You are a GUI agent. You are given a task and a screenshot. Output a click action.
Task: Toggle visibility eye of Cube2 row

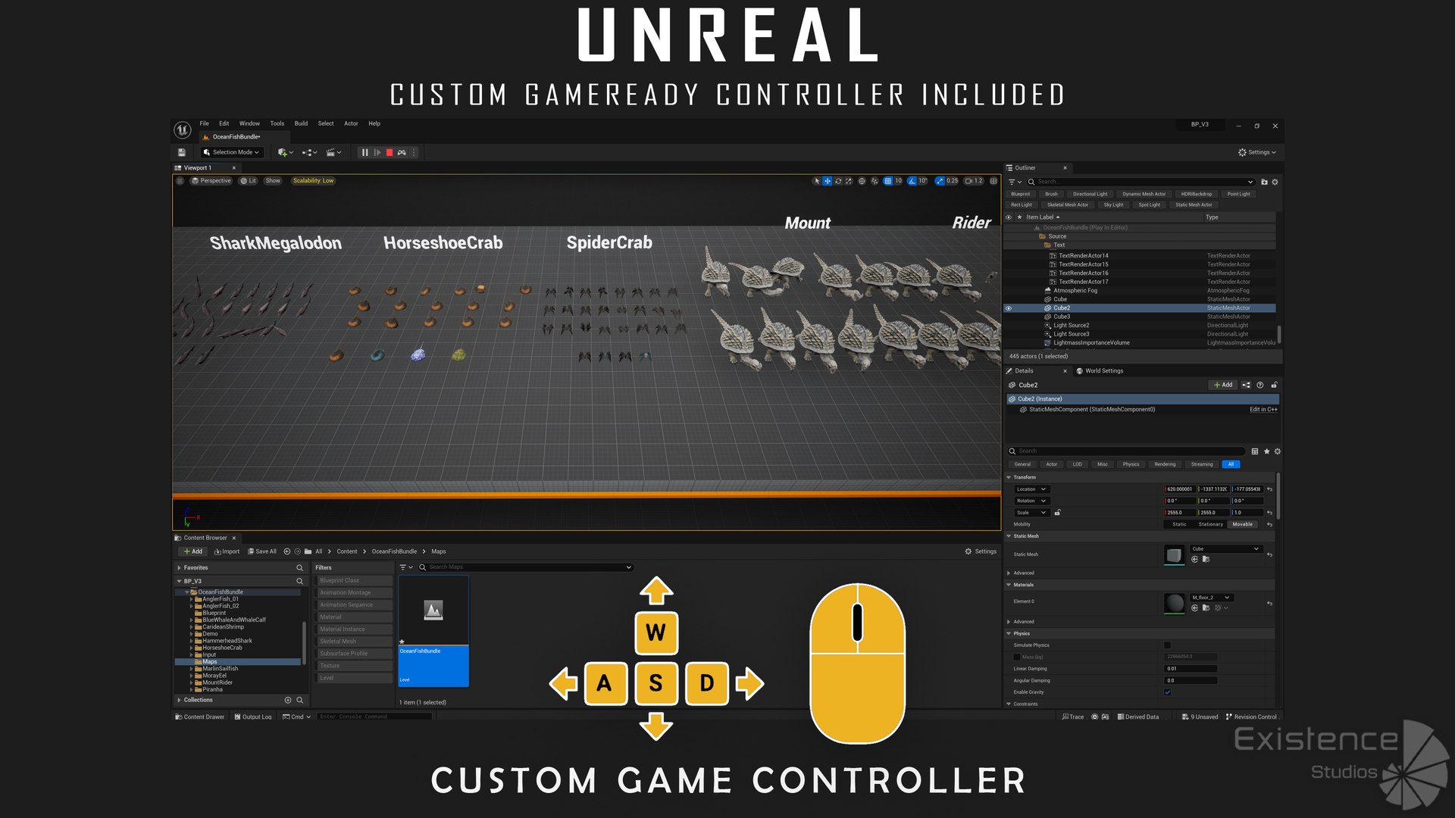coord(1008,308)
